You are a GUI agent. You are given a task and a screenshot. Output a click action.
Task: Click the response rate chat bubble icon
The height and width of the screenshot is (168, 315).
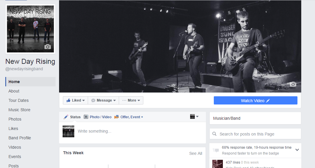click(x=216, y=150)
